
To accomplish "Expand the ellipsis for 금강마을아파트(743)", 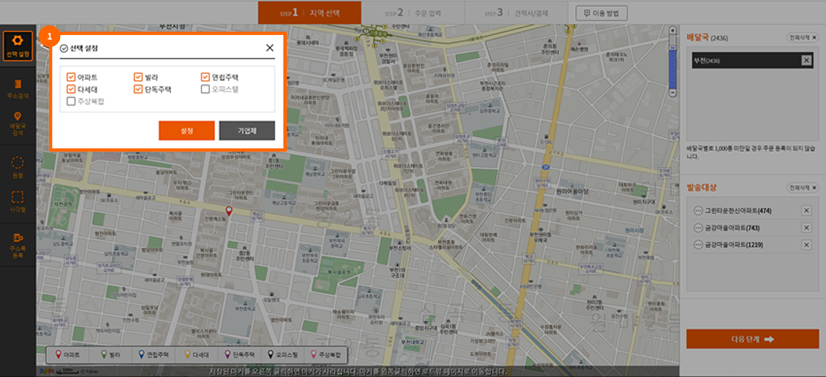I will 698,228.
